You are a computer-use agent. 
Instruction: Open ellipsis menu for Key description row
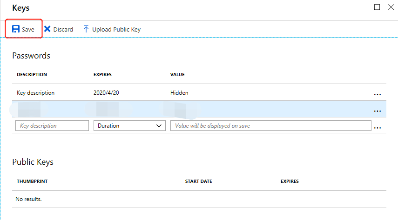(x=377, y=94)
